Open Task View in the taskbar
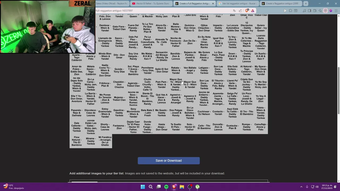The width and height of the screenshot is (340, 191). tap(159, 187)
